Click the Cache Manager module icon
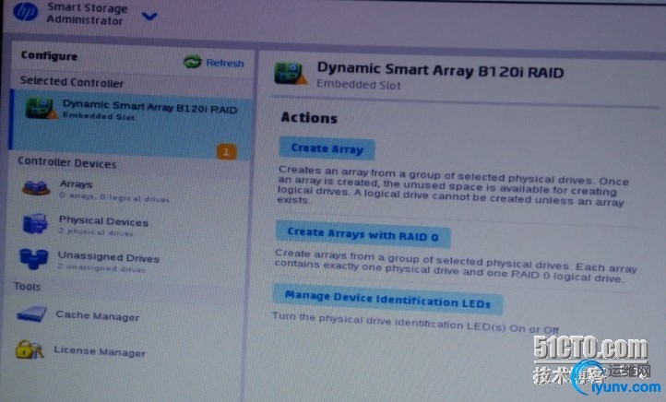Image resolution: width=666 pixels, height=402 pixels. point(31,314)
